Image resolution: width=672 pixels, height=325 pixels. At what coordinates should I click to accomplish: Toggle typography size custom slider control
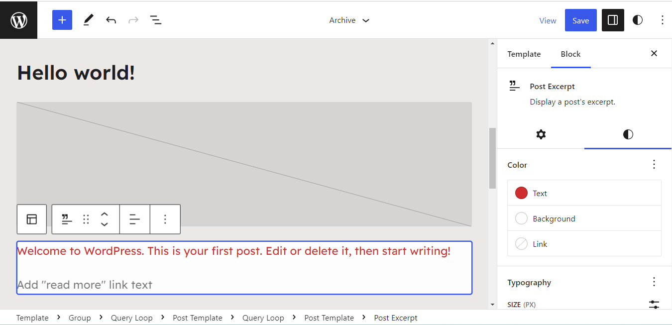654,304
